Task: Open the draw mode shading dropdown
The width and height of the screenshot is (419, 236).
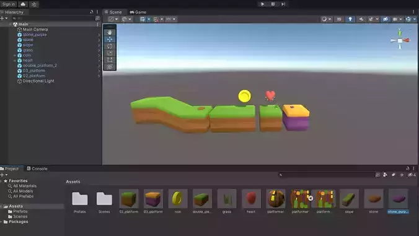Action: point(326,19)
